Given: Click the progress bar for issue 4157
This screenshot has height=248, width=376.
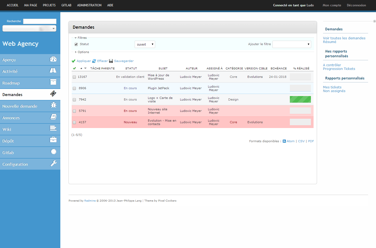Looking at the screenshot, I should 300,122.
